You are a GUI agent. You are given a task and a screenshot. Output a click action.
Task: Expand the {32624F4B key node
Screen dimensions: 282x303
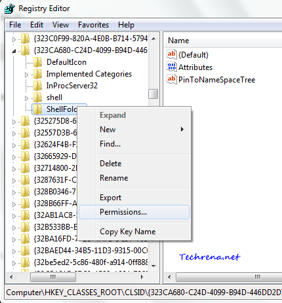click(14, 145)
